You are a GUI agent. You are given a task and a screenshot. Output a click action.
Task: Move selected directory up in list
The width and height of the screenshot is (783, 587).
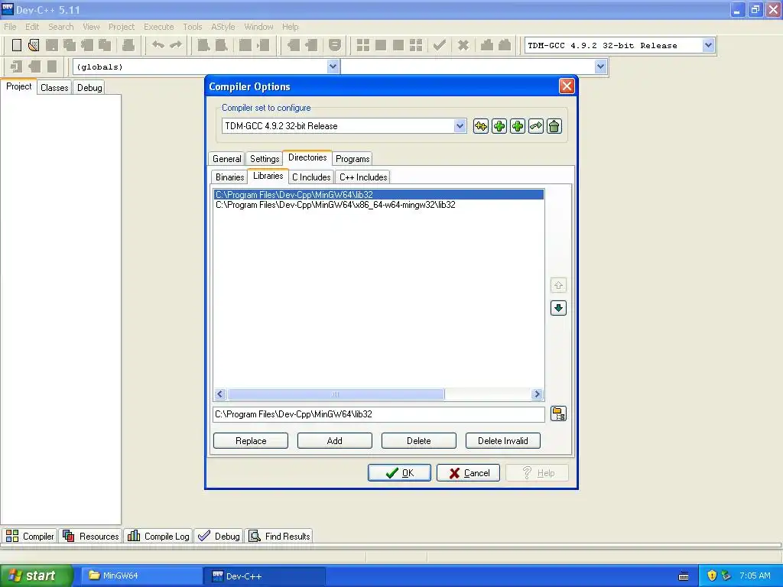pos(558,285)
